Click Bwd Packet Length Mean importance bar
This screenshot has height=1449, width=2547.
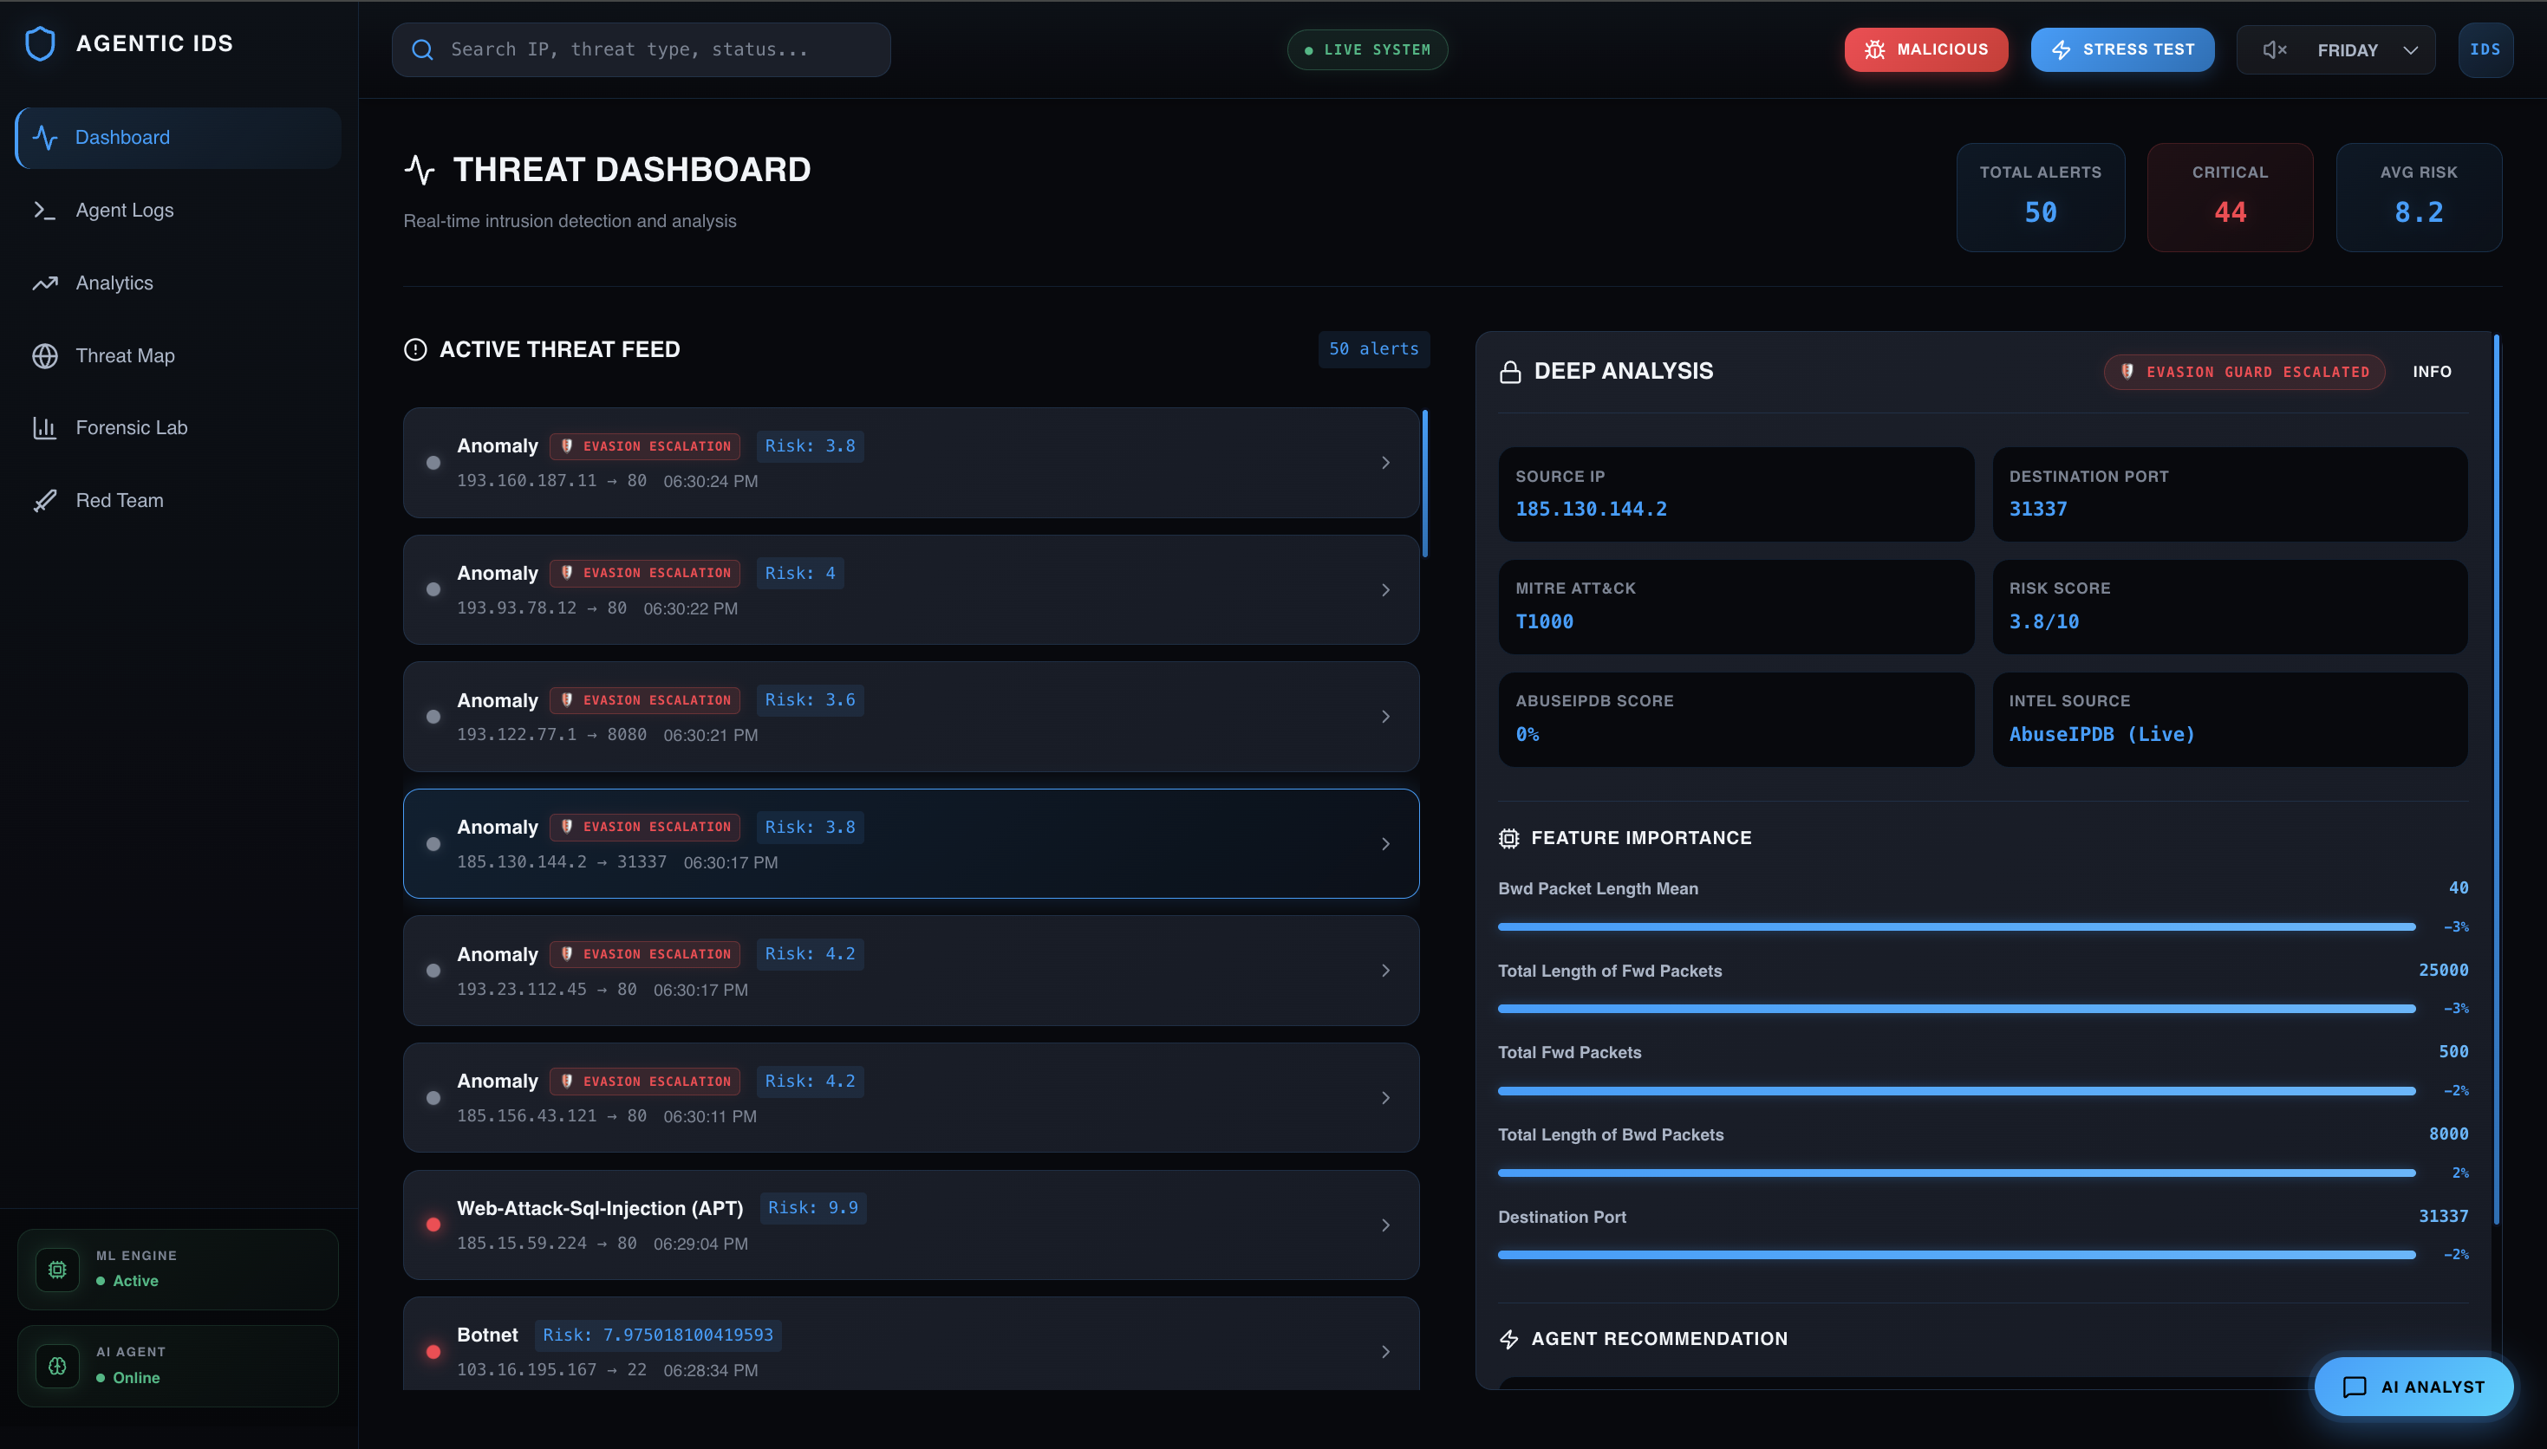coord(1957,926)
